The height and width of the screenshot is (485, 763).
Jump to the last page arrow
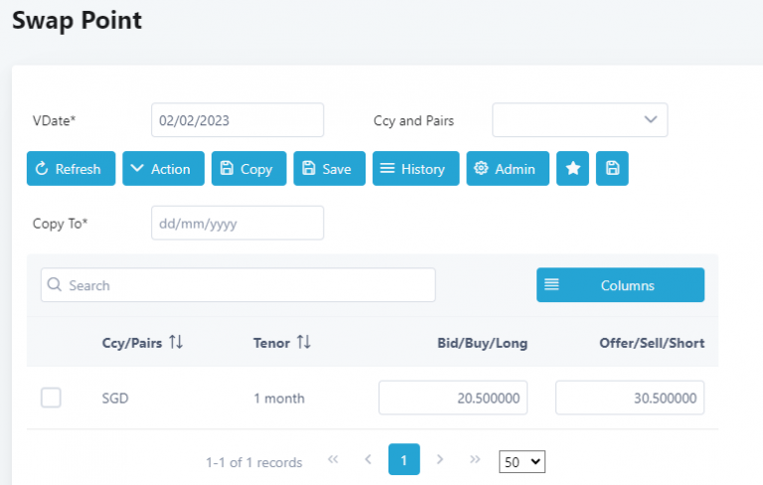475,460
